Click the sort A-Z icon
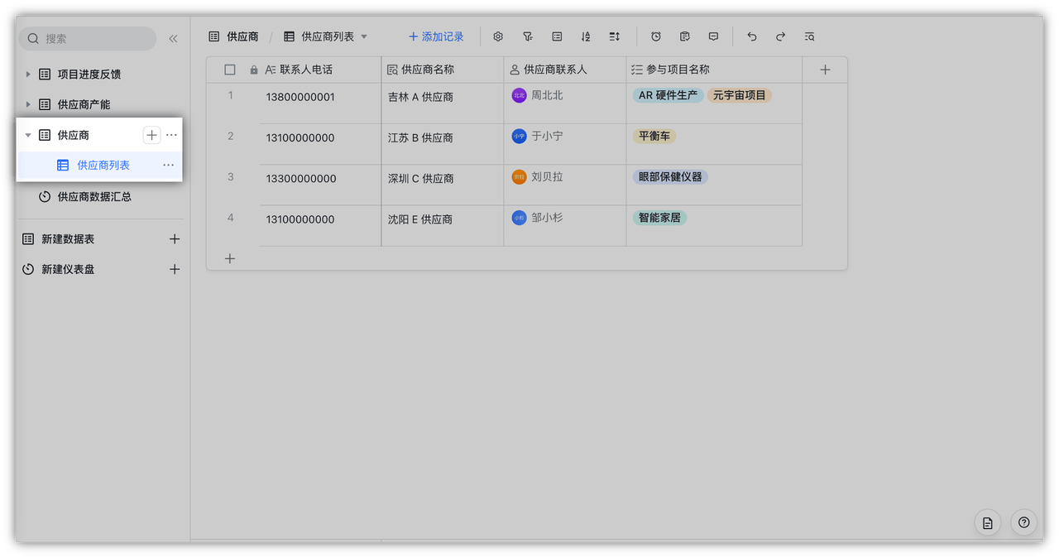This screenshot has height=558, width=1059. click(x=586, y=36)
